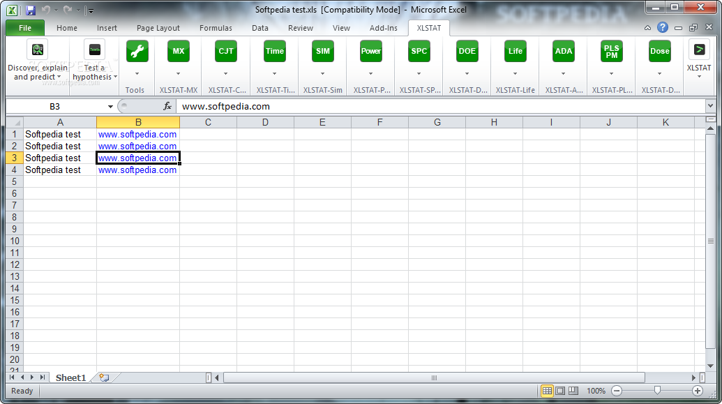Click the zoom out minus button
The image size is (722, 404).
(617, 391)
